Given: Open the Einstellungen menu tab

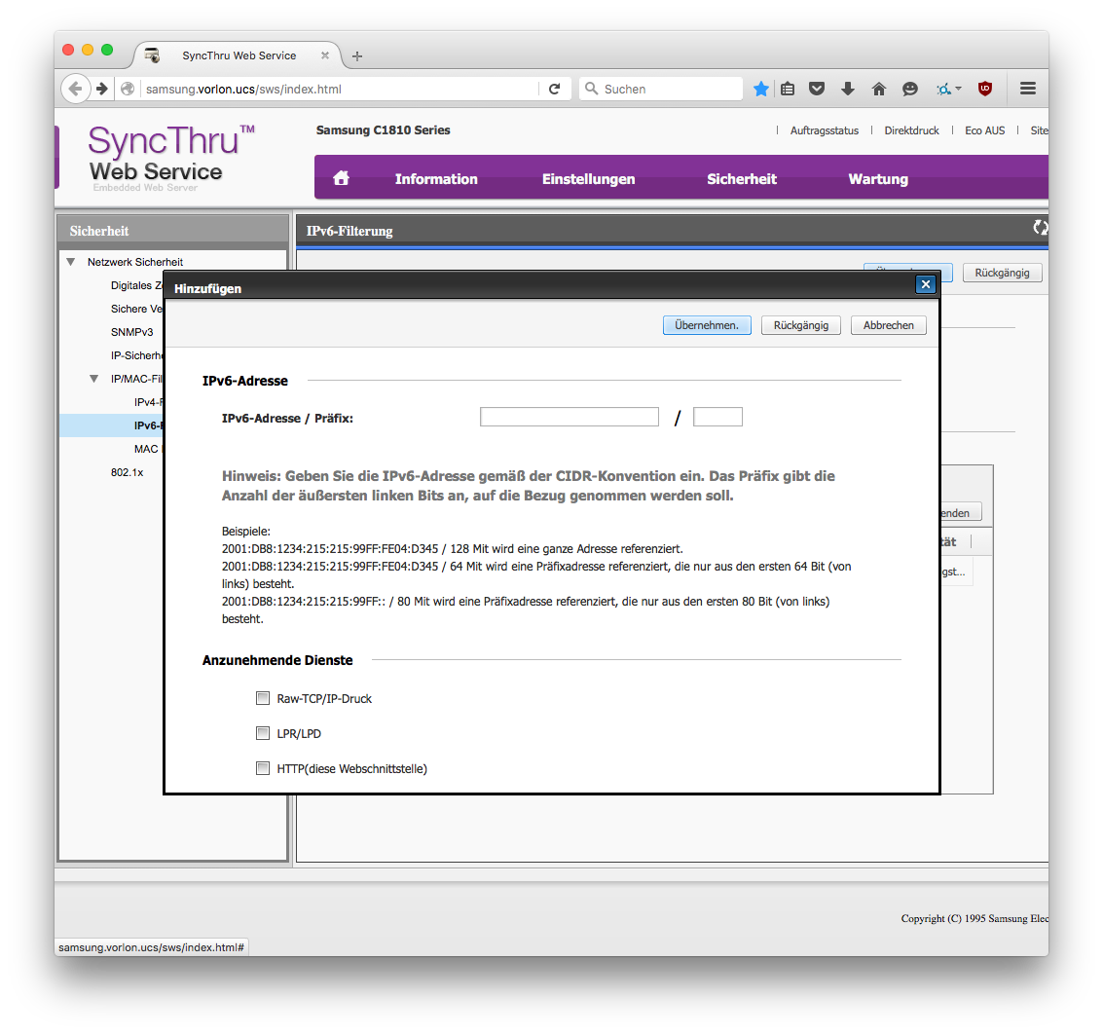Looking at the screenshot, I should pos(588,179).
